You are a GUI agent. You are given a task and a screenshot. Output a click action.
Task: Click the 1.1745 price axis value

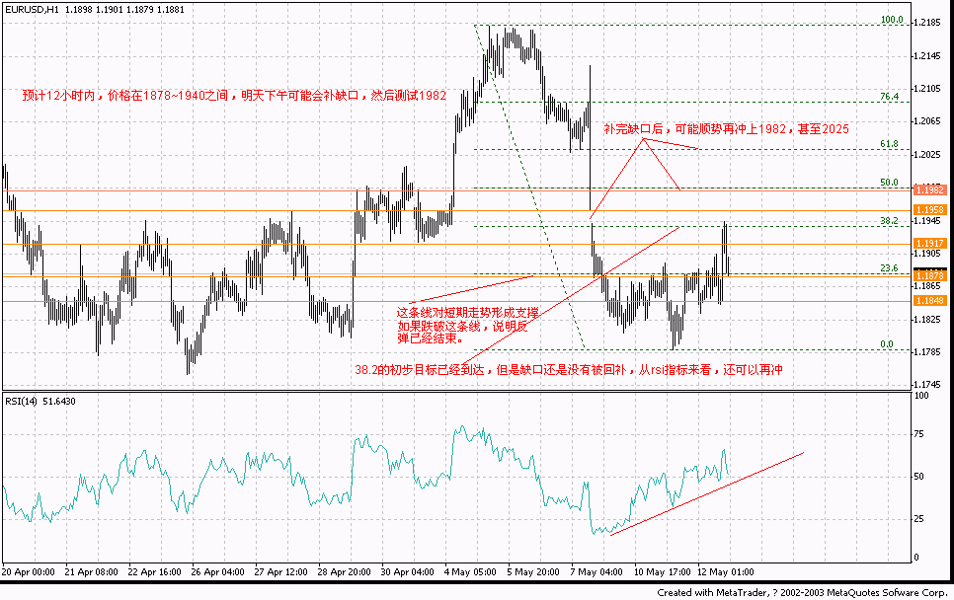(x=929, y=385)
